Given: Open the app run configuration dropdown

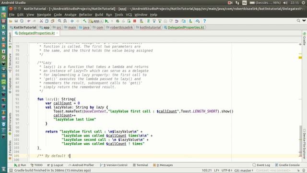Looking at the screenshot, I should click(95, 21).
